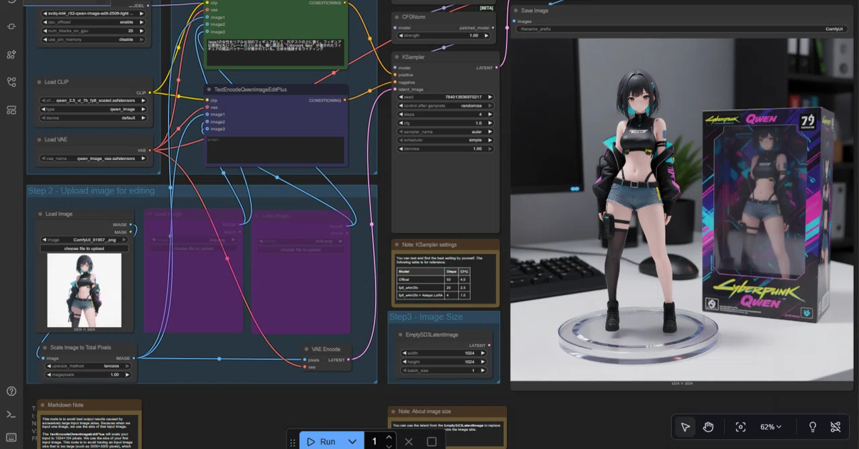Open the keyboard shortcuts icon

point(11,438)
